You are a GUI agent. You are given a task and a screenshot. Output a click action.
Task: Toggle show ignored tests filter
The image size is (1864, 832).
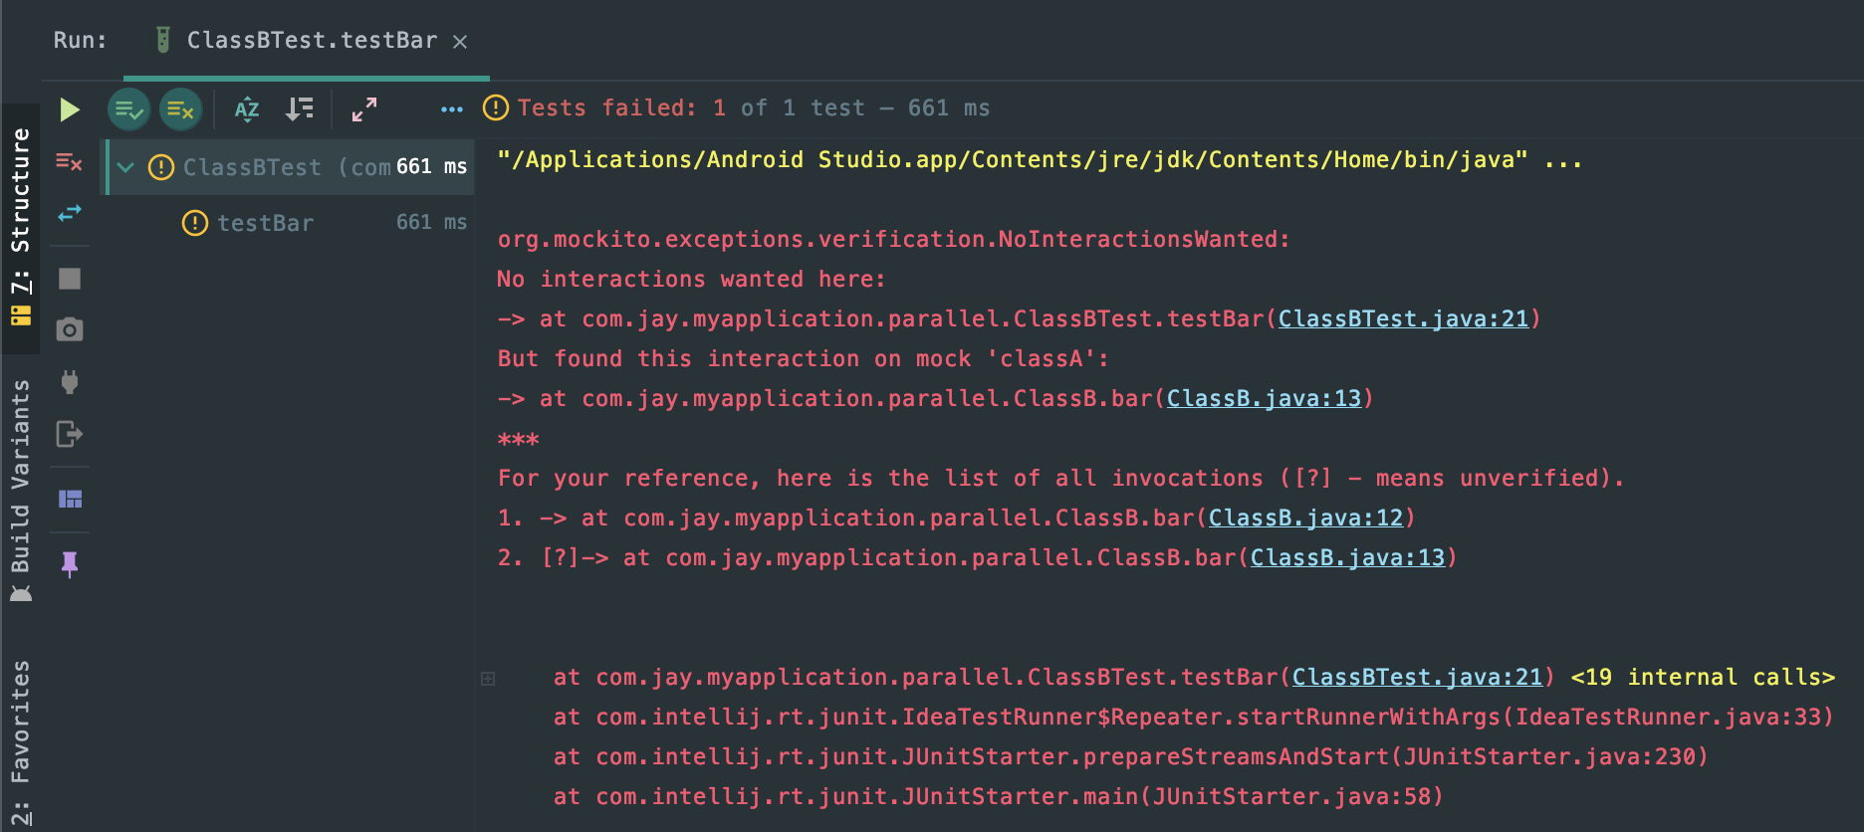[x=180, y=109]
